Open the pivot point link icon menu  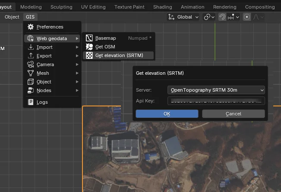[x=209, y=17]
